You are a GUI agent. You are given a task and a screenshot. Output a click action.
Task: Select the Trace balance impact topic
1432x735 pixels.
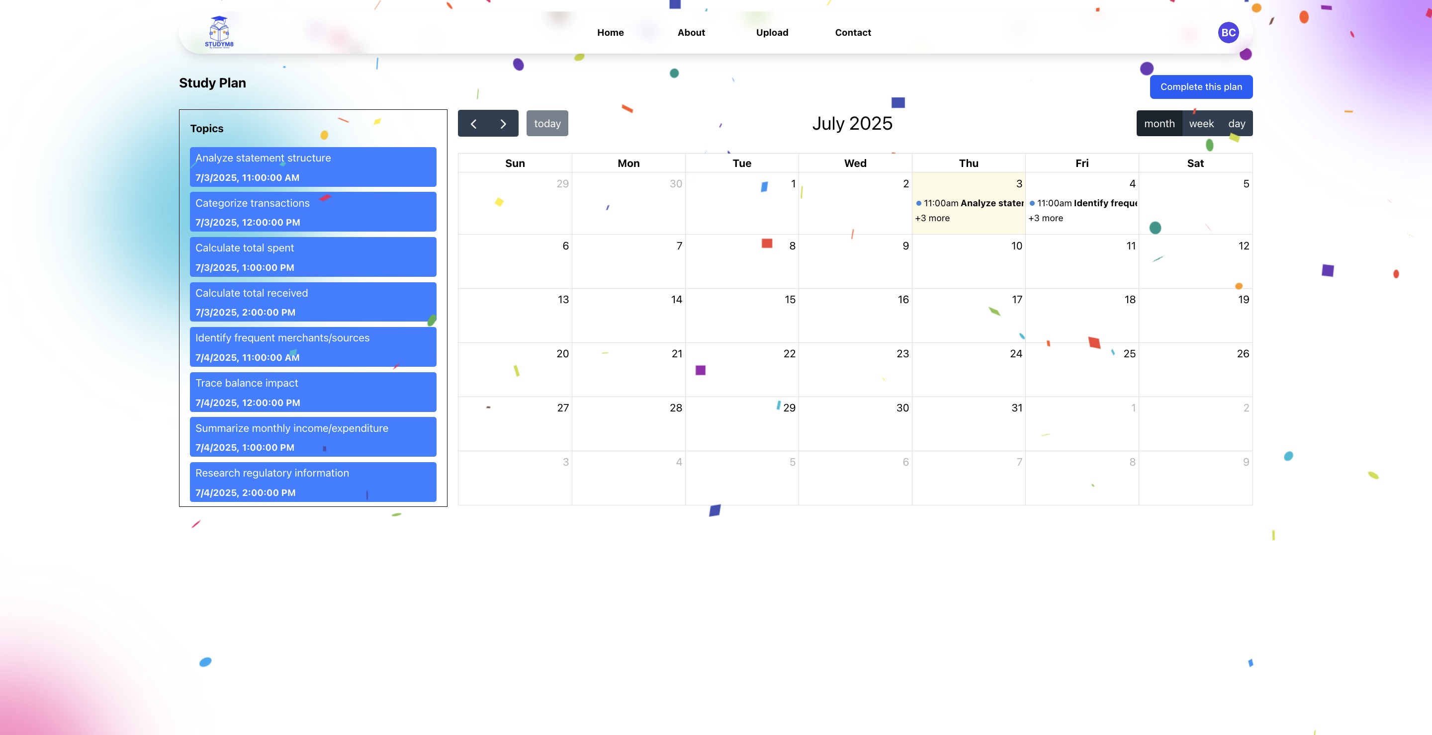click(x=313, y=392)
